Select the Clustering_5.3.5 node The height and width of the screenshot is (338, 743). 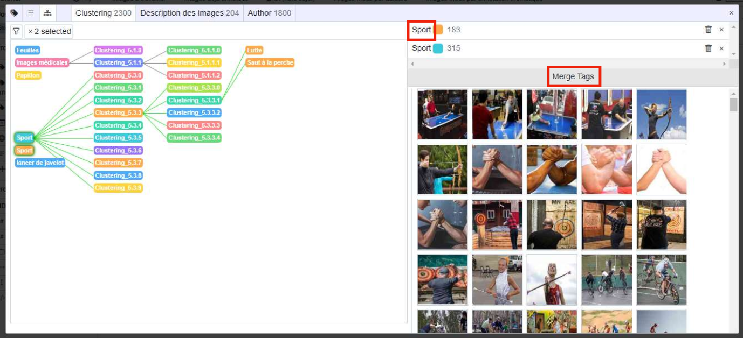118,138
